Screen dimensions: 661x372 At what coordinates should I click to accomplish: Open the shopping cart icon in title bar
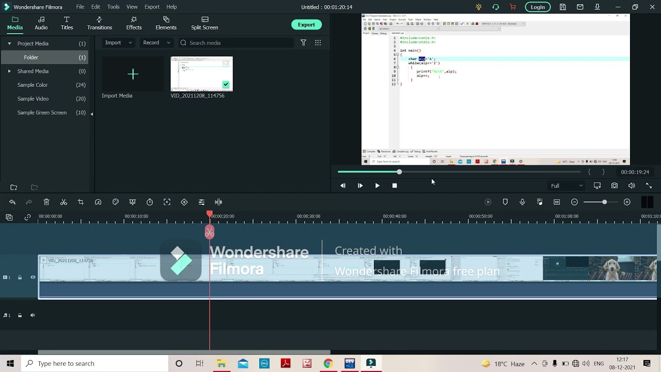coord(512,7)
